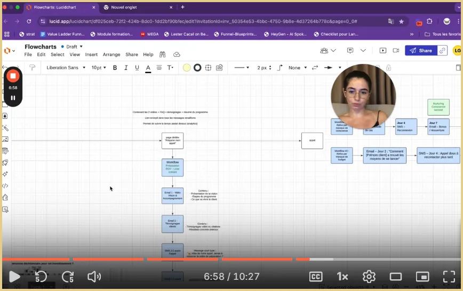This screenshot has width=463, height=291.
Task: Choose the line shape elbow icon
Action: (280, 68)
